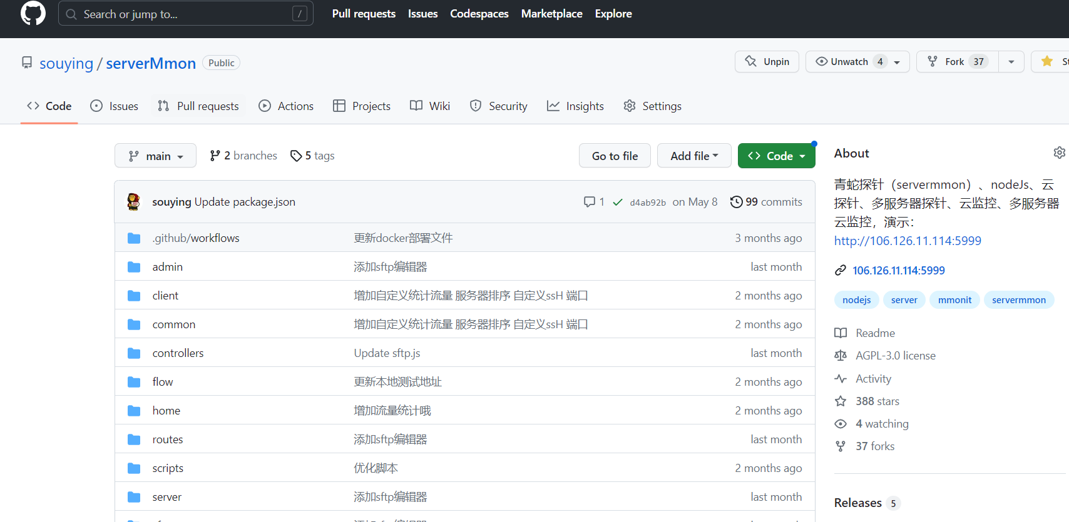Open the repository Settings tab
This screenshot has height=522, width=1069.
652,106
